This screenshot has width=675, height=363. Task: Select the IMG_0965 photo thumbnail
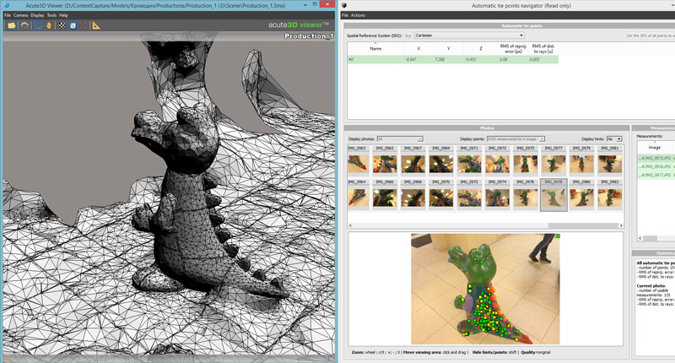385,160
